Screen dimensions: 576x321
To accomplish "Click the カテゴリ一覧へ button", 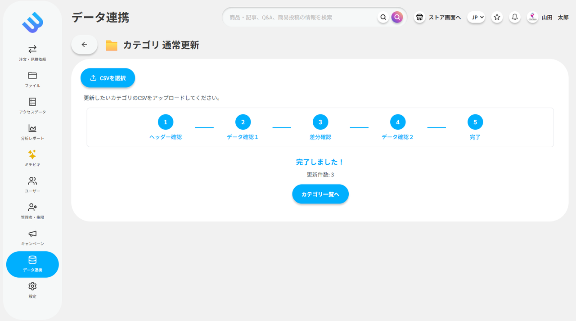I will click(320, 194).
